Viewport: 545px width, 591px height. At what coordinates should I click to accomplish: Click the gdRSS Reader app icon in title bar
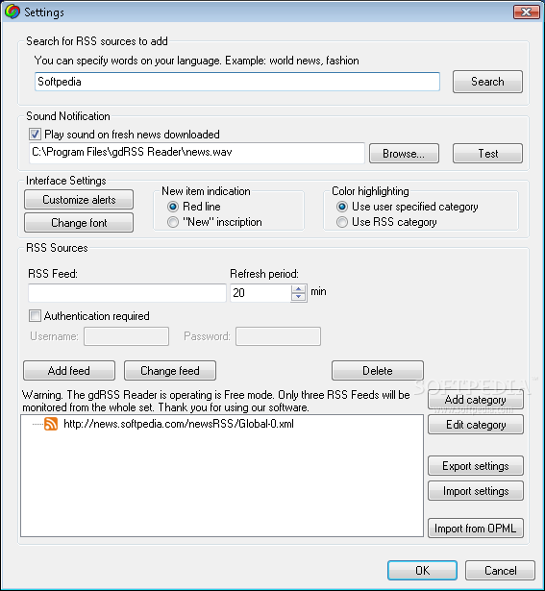coord(12,12)
